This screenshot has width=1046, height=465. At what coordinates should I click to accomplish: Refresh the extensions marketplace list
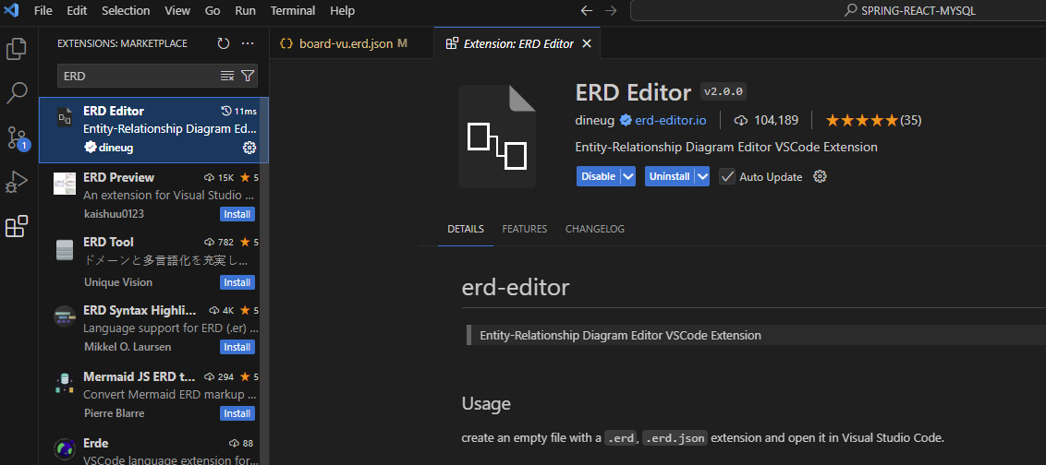coord(224,43)
